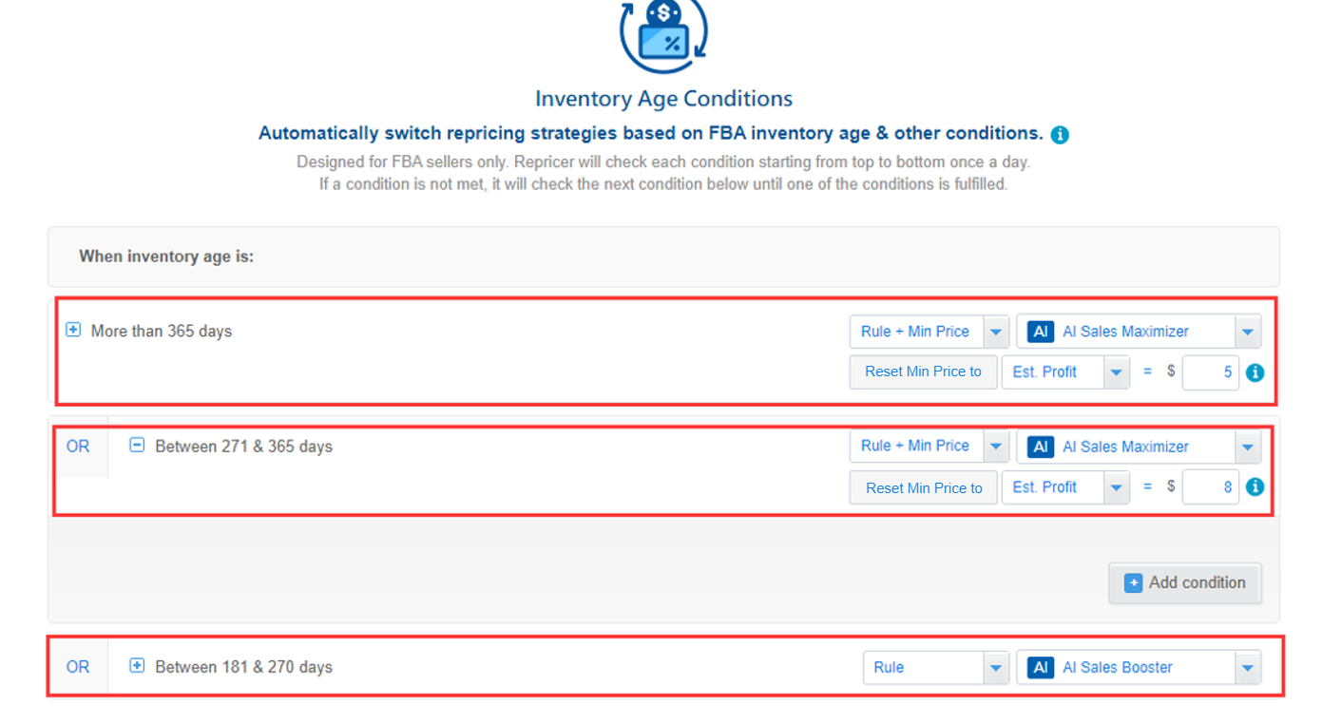
Task: Click the AI badge on the second AI Sales Maximizer
Action: tap(1040, 447)
